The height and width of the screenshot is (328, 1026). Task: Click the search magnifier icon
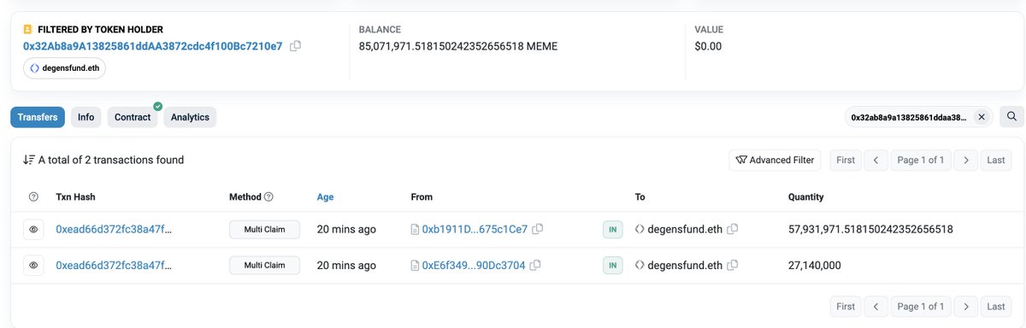point(1011,117)
